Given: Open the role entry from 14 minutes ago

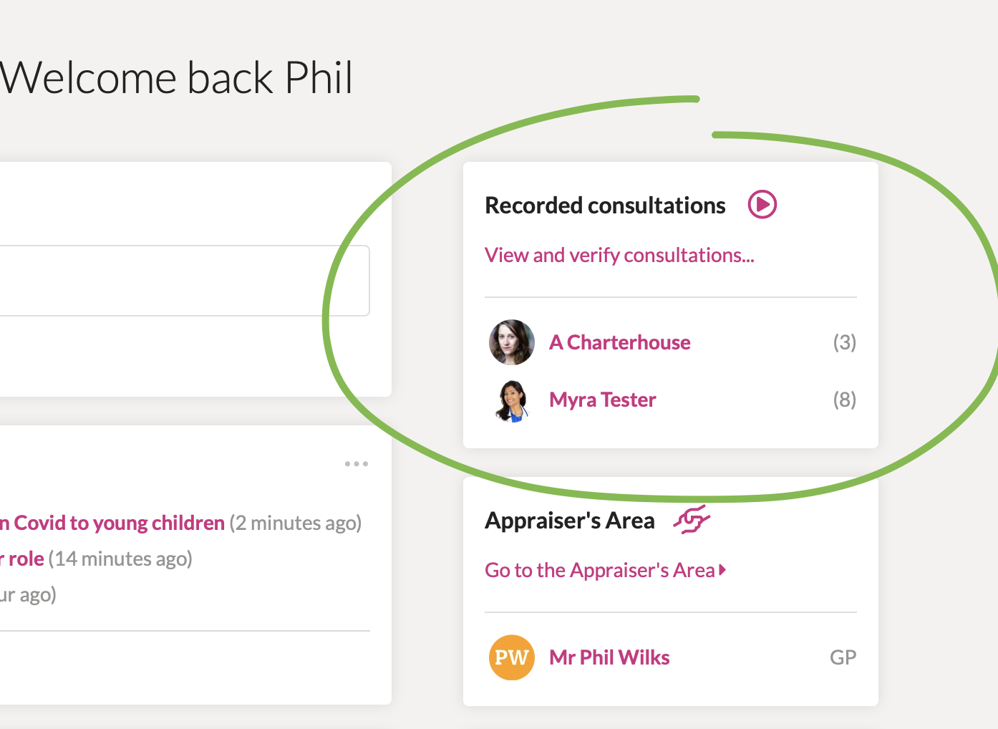Looking at the screenshot, I should coord(22,559).
